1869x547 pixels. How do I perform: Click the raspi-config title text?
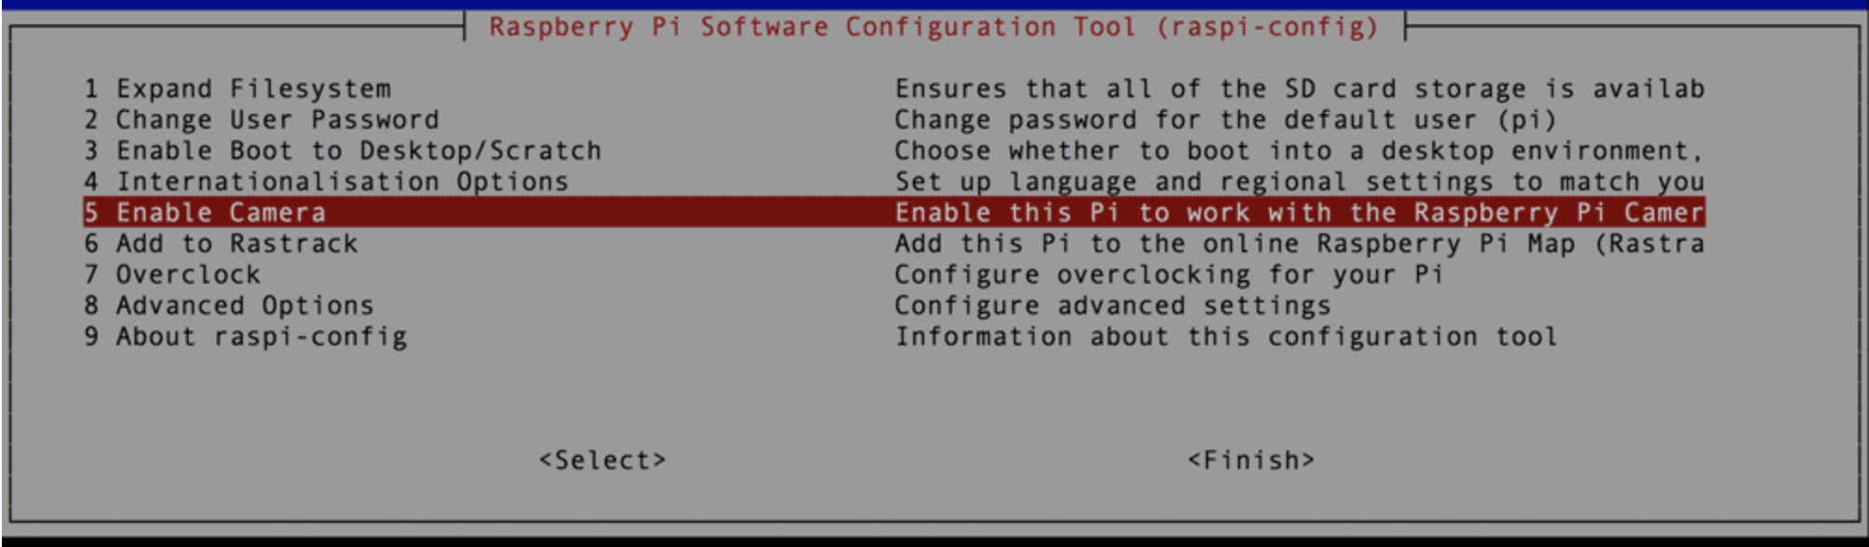(934, 26)
